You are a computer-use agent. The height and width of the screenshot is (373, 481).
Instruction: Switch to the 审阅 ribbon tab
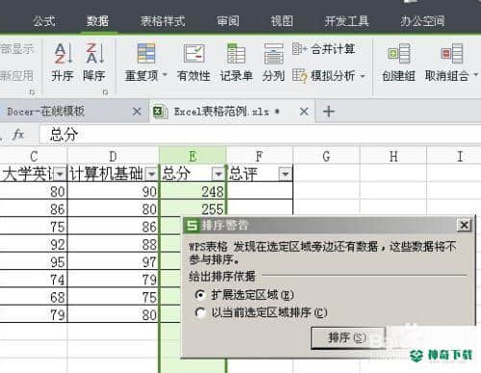coord(228,21)
